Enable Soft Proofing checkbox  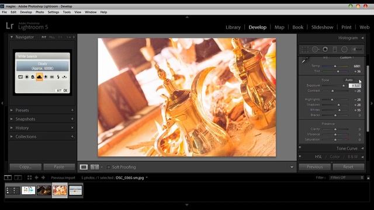(109, 167)
